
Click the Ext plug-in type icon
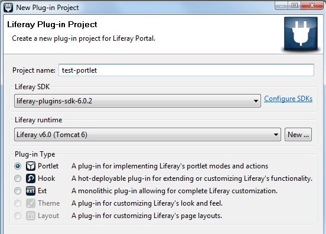click(31, 191)
